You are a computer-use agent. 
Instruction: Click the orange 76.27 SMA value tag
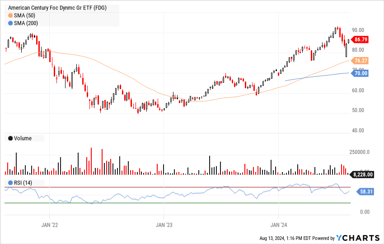point(360,60)
